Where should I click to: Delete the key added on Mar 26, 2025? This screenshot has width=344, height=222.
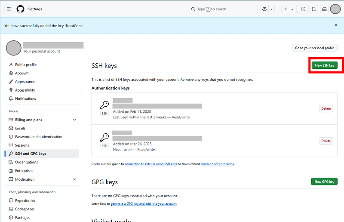coord(326,141)
